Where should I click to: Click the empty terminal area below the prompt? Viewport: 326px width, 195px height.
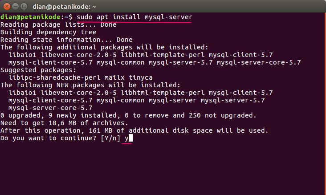(x=163, y=168)
